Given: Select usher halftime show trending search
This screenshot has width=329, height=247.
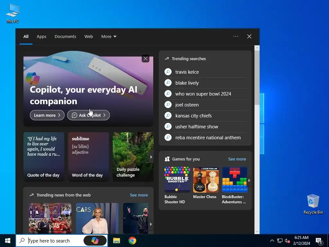Looking at the screenshot, I should 197,126.
